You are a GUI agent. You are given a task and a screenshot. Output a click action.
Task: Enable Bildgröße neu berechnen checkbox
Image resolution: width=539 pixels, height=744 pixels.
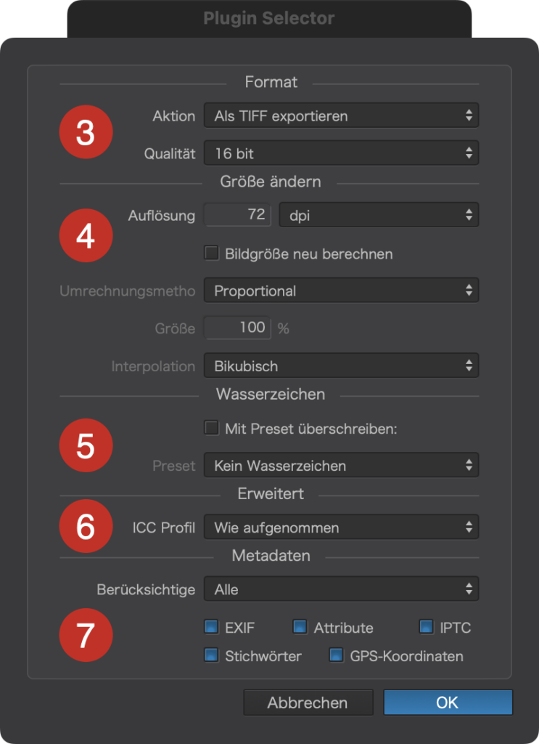211,252
